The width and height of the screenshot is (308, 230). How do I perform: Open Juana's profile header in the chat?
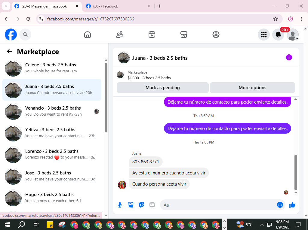[x=152, y=58]
